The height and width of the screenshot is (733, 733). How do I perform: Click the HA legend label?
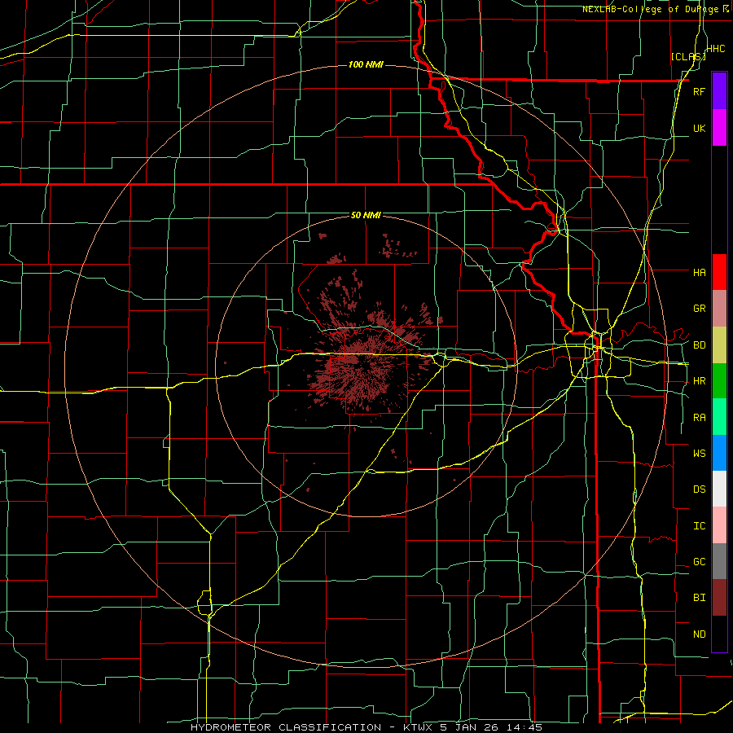699,273
